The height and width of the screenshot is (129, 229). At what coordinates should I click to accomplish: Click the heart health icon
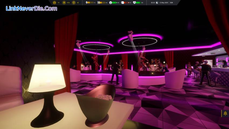pos(134,2)
